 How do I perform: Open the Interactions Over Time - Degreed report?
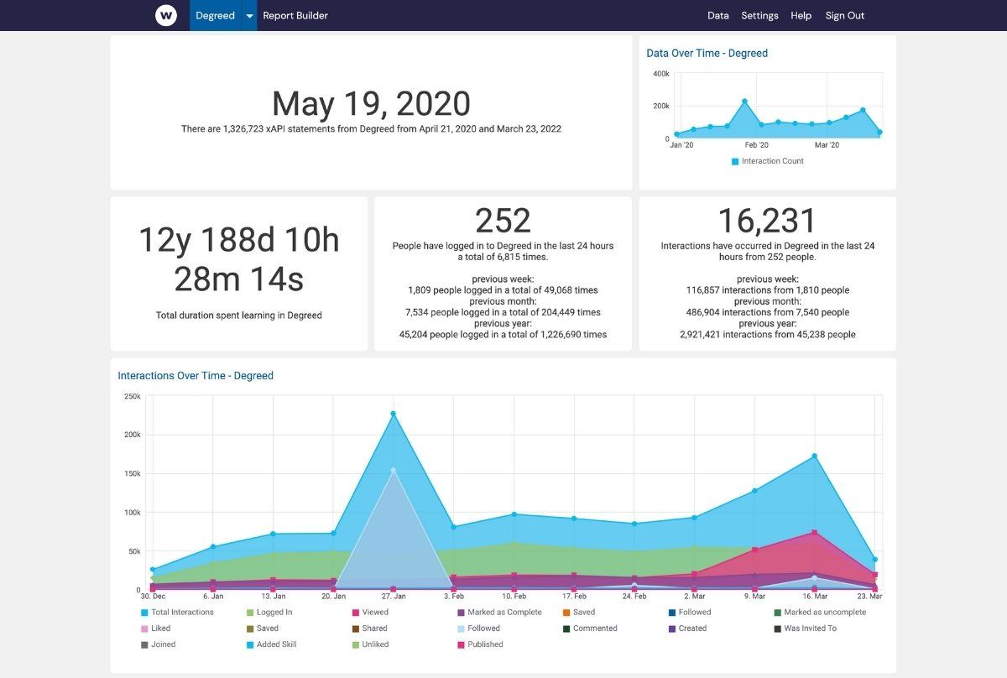click(x=195, y=375)
